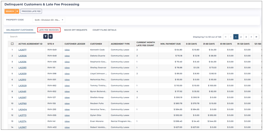This screenshot has width=263, height=131.
Task: Click the Displaying 1 to 50 out of 146 text
Action: [207, 37]
